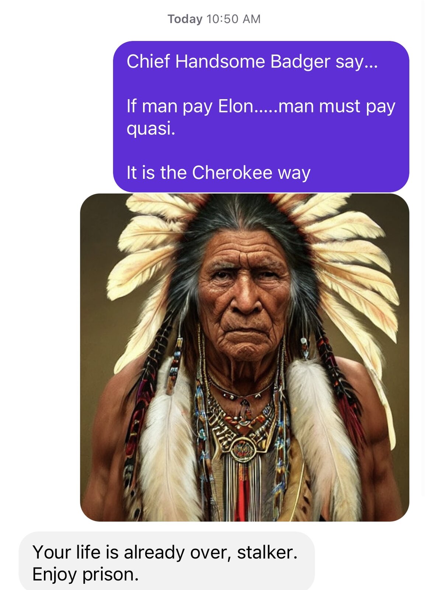Click the word "Today" in timestamp
The height and width of the screenshot is (590, 428).
(185, 19)
